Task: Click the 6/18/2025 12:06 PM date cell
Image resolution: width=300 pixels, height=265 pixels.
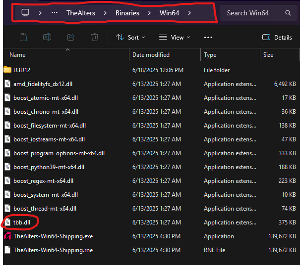Action: [158, 70]
